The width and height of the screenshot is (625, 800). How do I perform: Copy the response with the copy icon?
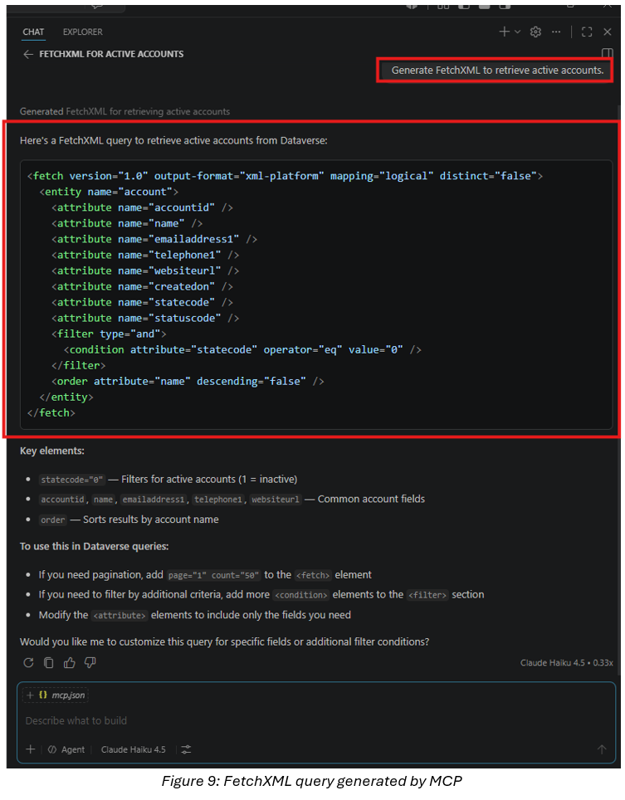(49, 662)
